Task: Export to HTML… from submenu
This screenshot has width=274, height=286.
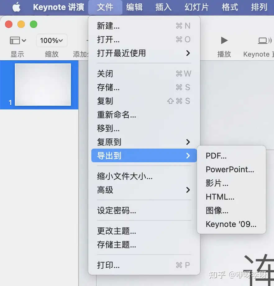Action: click(x=231, y=196)
